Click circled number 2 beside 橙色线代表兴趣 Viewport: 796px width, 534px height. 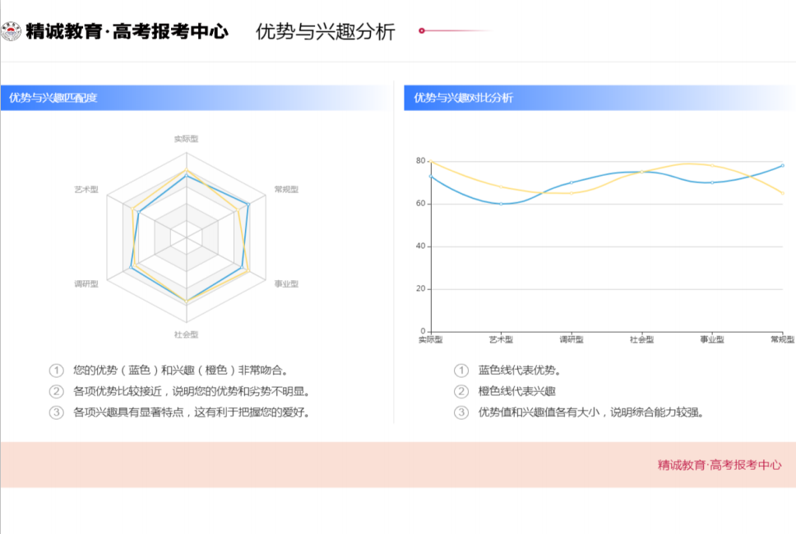point(461,392)
